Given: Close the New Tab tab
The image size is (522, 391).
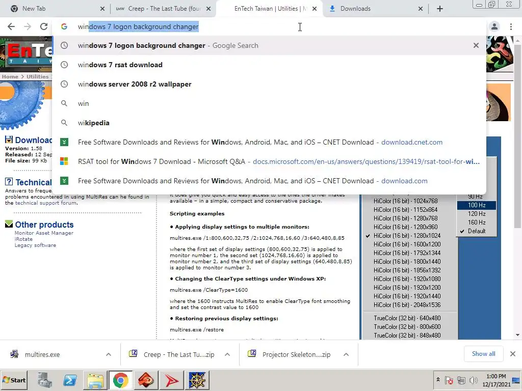Looking at the screenshot, I should 102,9.
